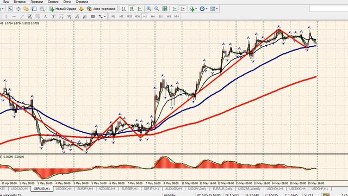Select the rectangle drawing tool

[93, 16]
